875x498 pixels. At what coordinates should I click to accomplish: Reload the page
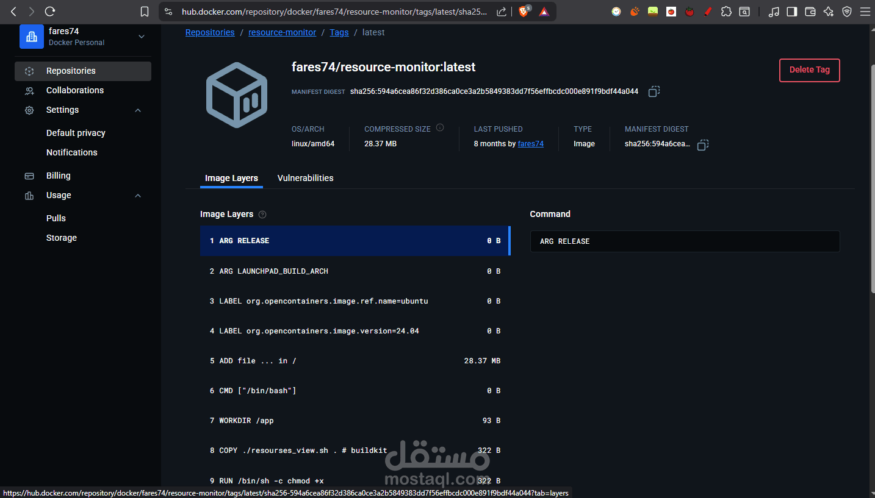51,12
